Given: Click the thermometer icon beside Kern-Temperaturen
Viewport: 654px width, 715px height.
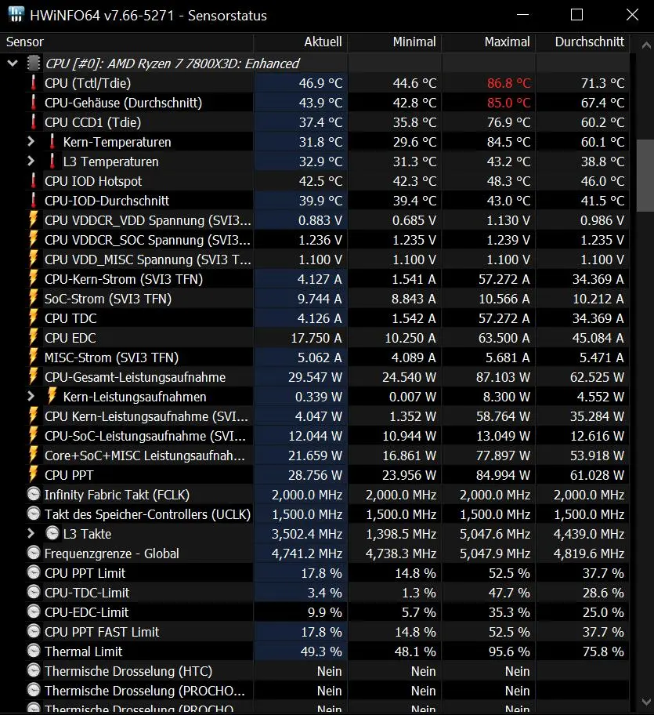Looking at the screenshot, I should click(52, 142).
